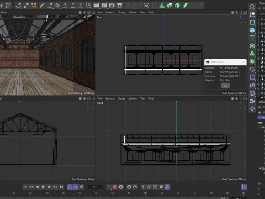Click the Object Manager search field
Image resolution: width=265 pixels, height=199 pixels.
pos(262,14)
